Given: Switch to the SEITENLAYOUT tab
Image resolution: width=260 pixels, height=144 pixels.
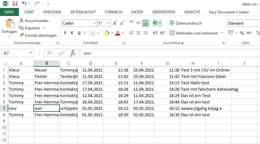Looking at the screenshot, I should (83, 12).
